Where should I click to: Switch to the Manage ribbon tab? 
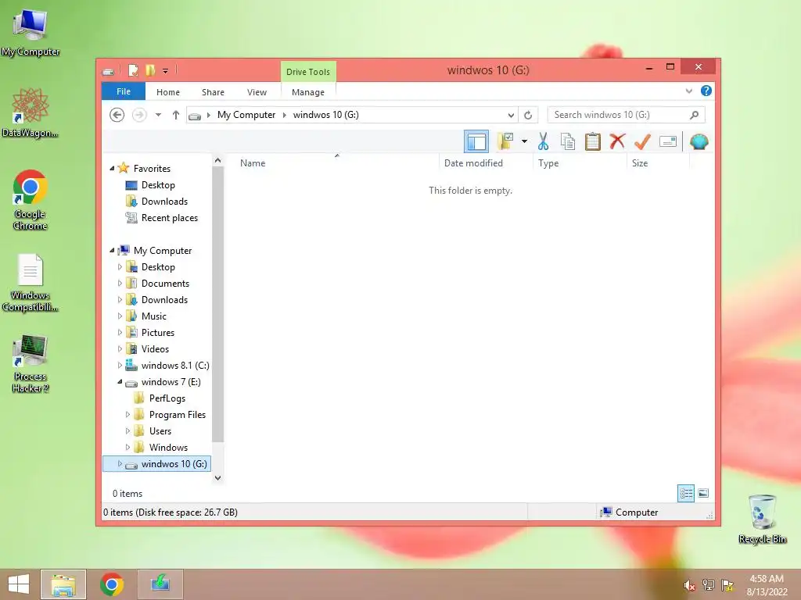308,92
